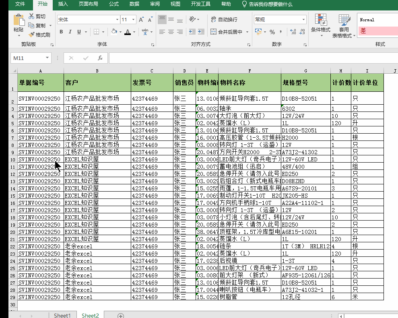Click the formula bar cancel X
This screenshot has height=318, width=398.
click(x=71, y=58)
